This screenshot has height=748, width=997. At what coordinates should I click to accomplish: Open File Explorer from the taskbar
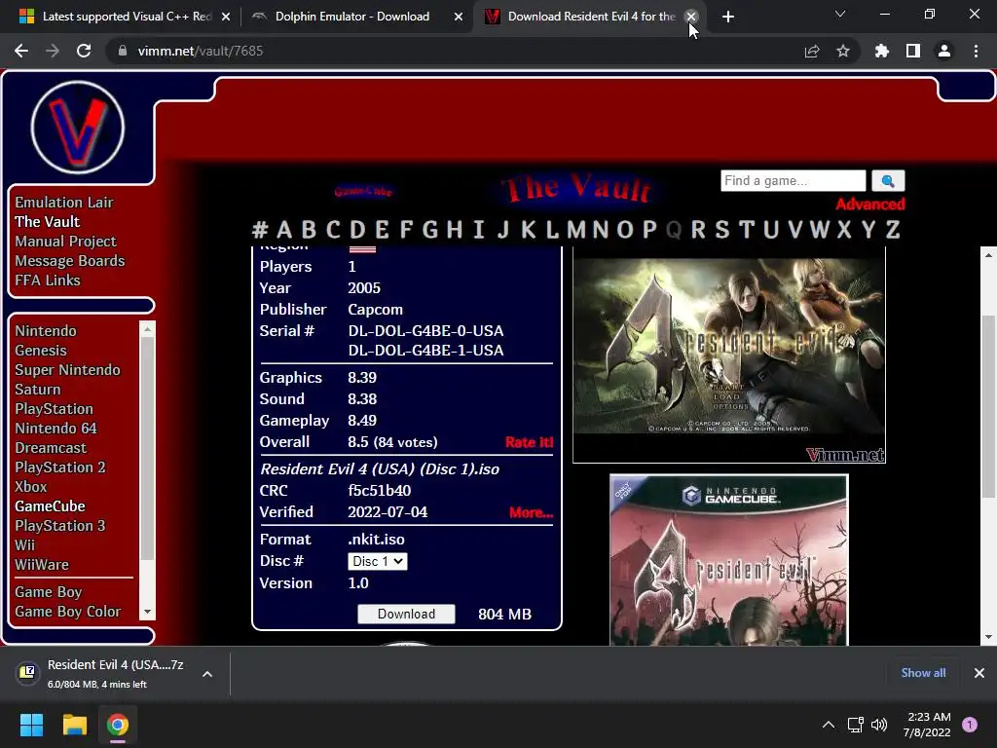[74, 725]
